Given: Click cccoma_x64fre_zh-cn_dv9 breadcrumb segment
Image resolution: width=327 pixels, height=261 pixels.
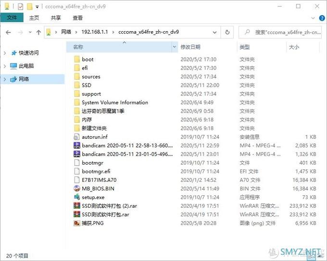Looking at the screenshot, I should click(149, 32).
